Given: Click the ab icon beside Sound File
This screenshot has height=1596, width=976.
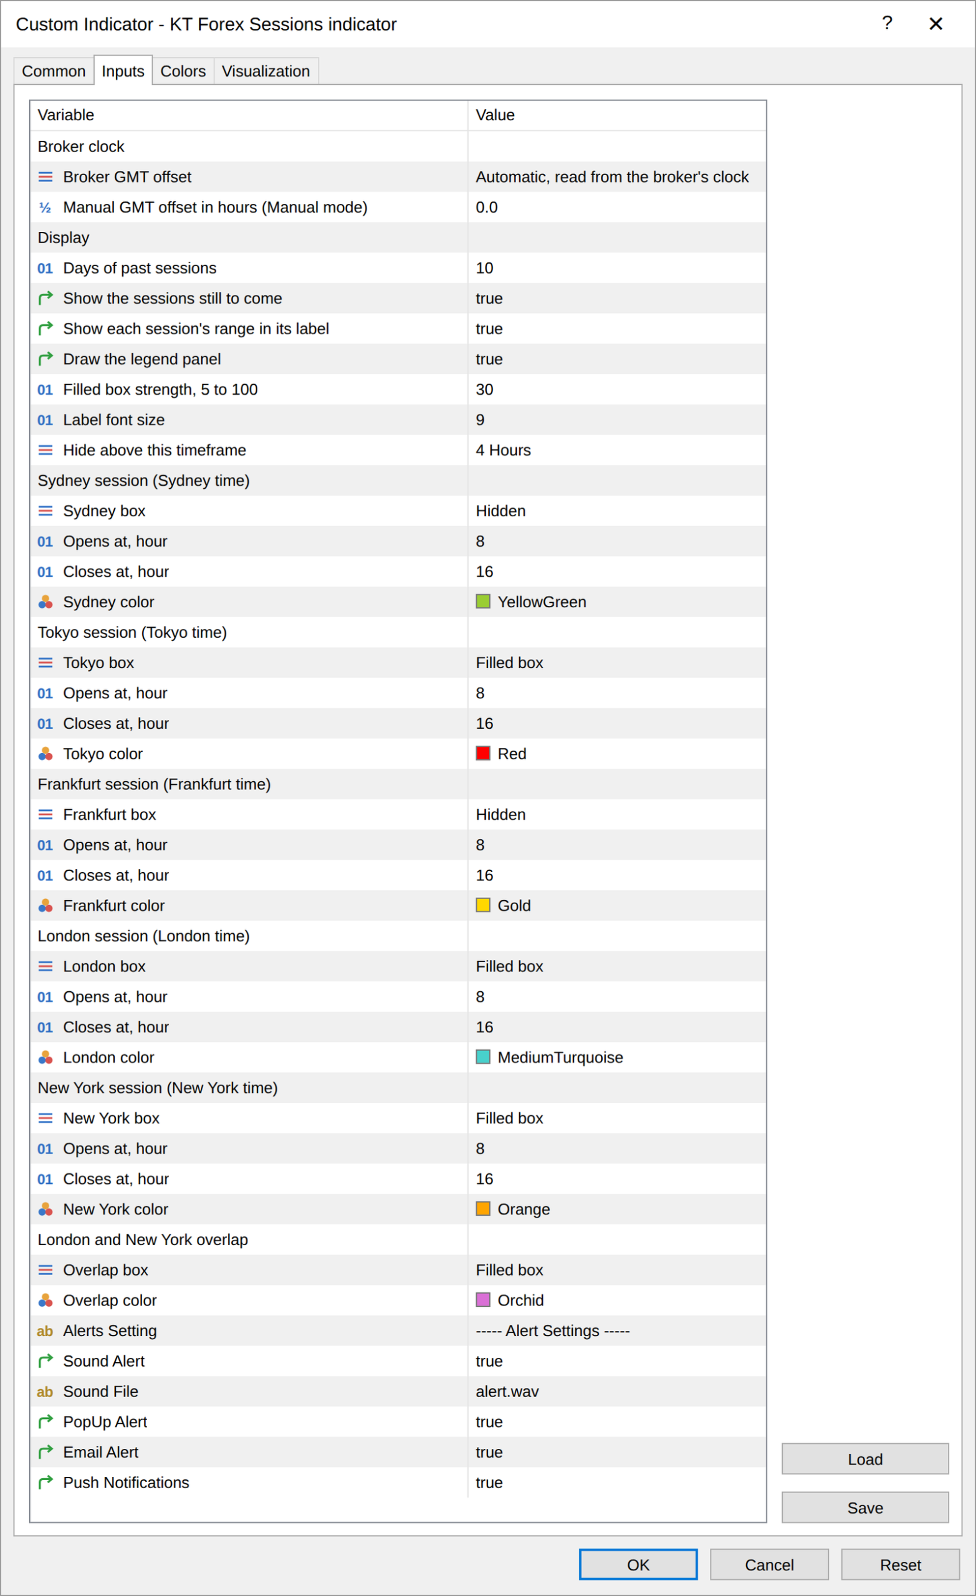Looking at the screenshot, I should (45, 1392).
